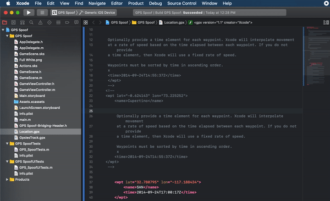Open the GPS Spoof folder breadcrumb in jump bar
This screenshot has height=201, width=330.
(x=144, y=23)
